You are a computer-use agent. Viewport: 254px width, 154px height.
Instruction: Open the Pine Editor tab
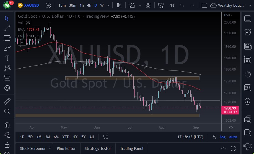pyautogui.click(x=66, y=148)
